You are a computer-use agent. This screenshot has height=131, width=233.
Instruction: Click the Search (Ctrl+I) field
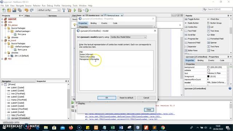coord(220,9)
